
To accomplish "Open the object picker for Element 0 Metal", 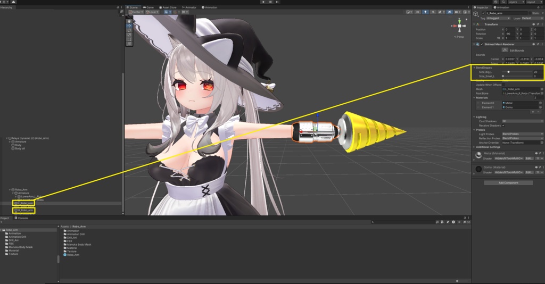I will 541,103.
